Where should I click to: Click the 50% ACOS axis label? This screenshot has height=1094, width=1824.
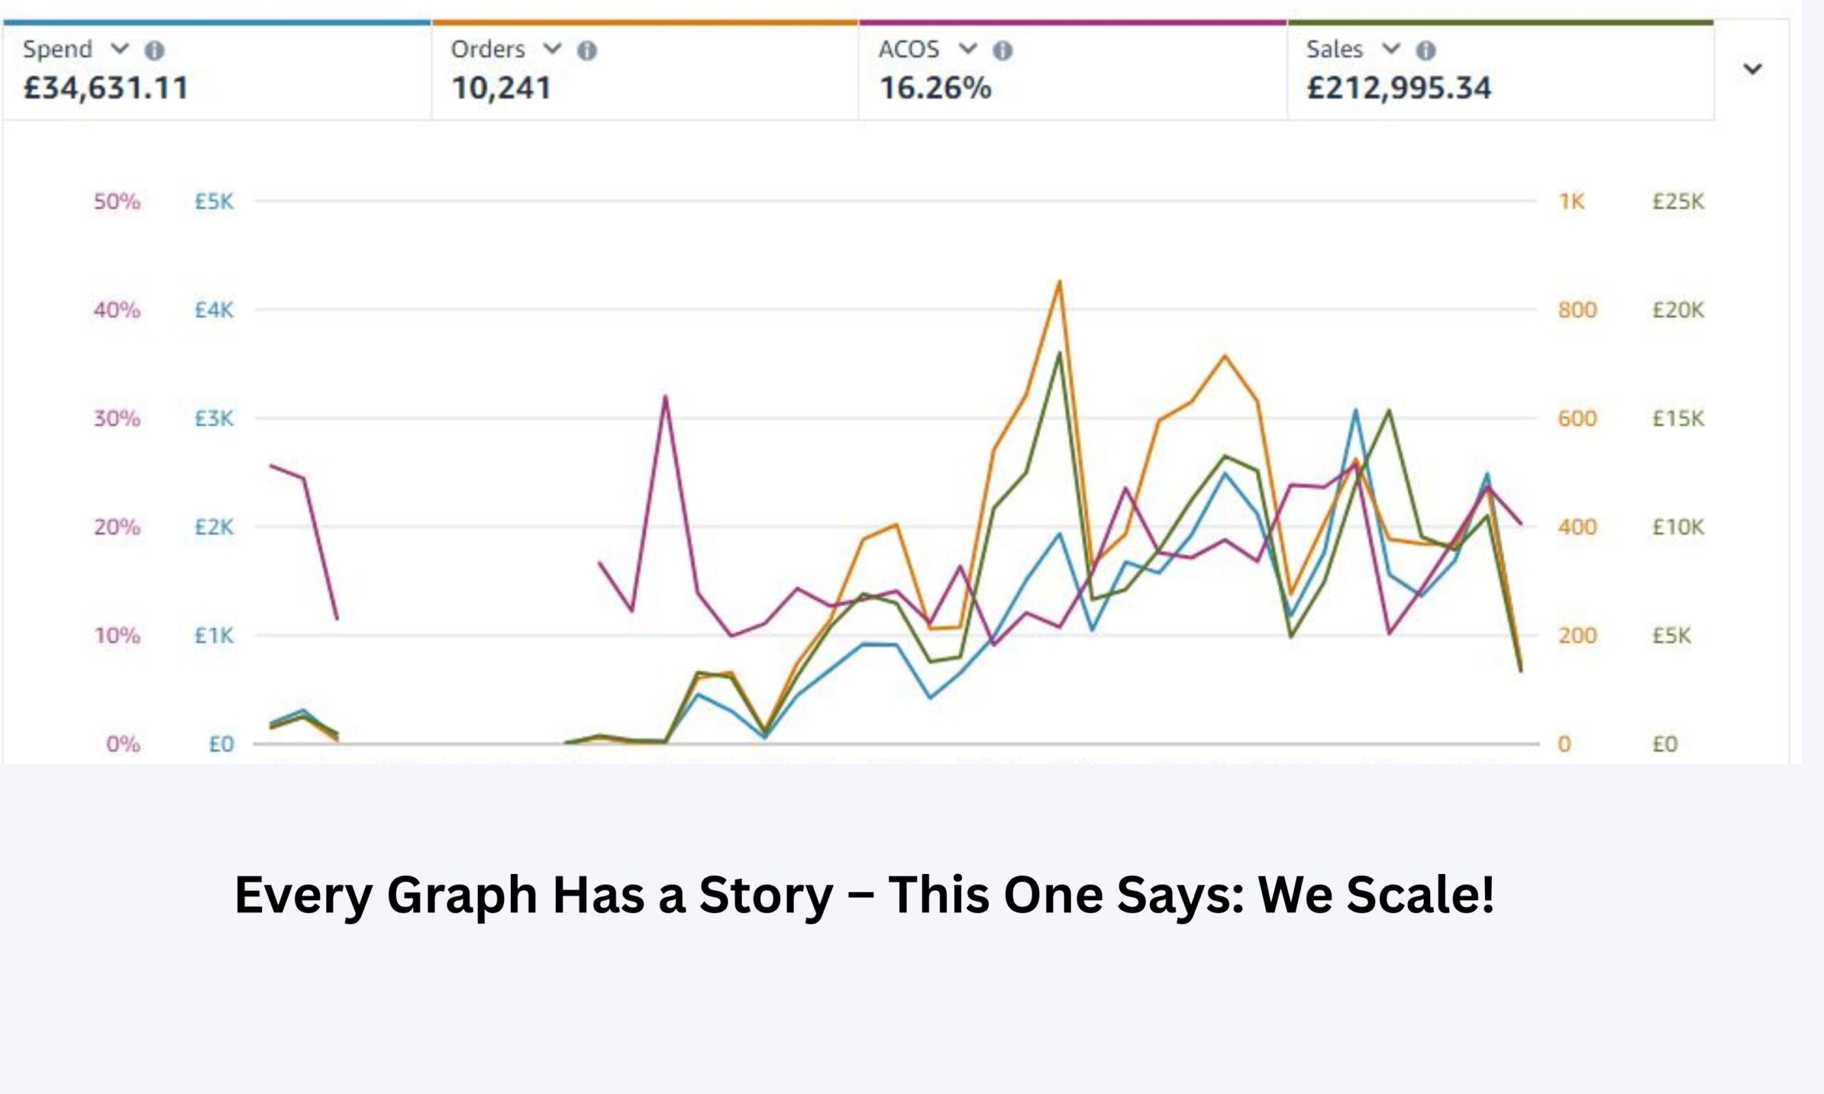point(116,202)
